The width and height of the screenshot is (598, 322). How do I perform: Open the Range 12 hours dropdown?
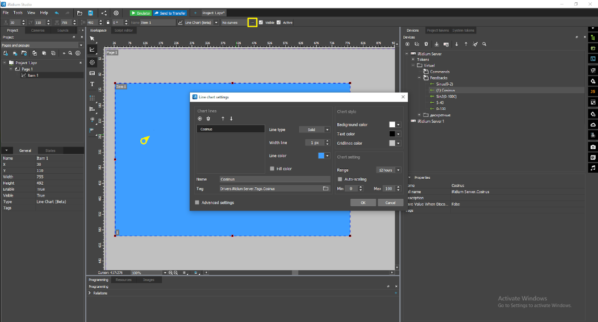[388, 170]
